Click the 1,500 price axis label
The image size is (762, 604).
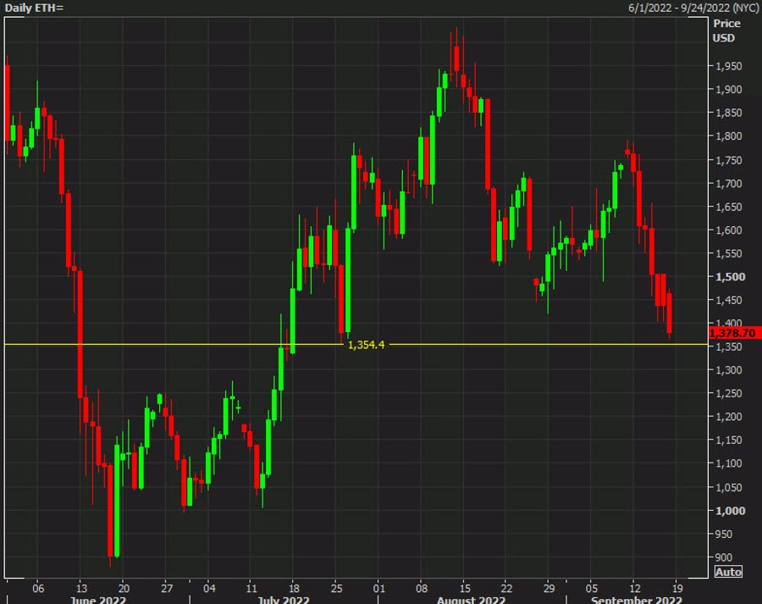(728, 277)
